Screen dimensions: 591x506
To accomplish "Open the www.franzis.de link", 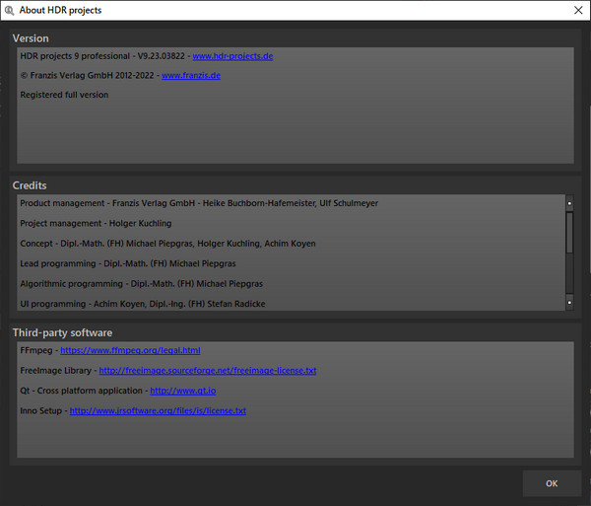I will (x=191, y=76).
